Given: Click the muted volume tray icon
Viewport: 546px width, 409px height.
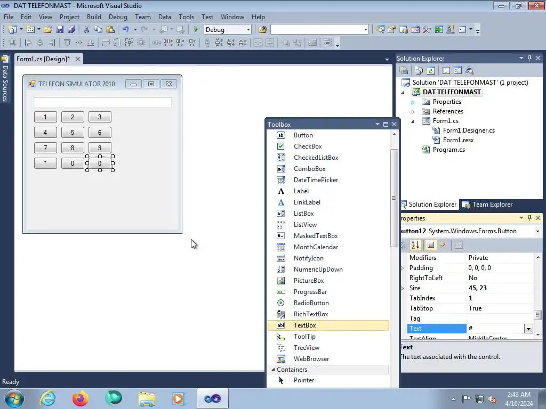Looking at the screenshot, I should pos(492,399).
